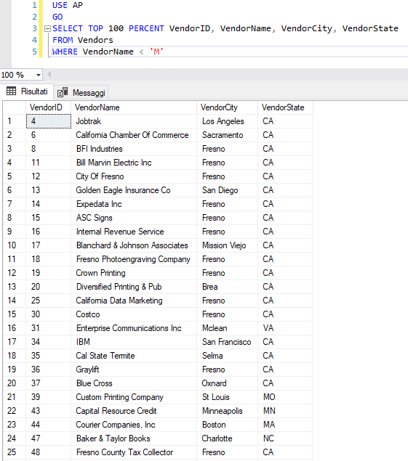The image size is (408, 461).
Task: Select Enterprise Communications Inc cell
Action: click(134, 328)
